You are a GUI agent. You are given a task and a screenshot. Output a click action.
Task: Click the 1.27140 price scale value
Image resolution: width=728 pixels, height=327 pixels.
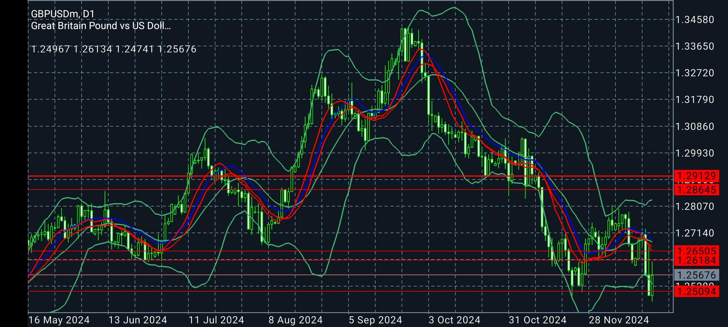coord(695,233)
